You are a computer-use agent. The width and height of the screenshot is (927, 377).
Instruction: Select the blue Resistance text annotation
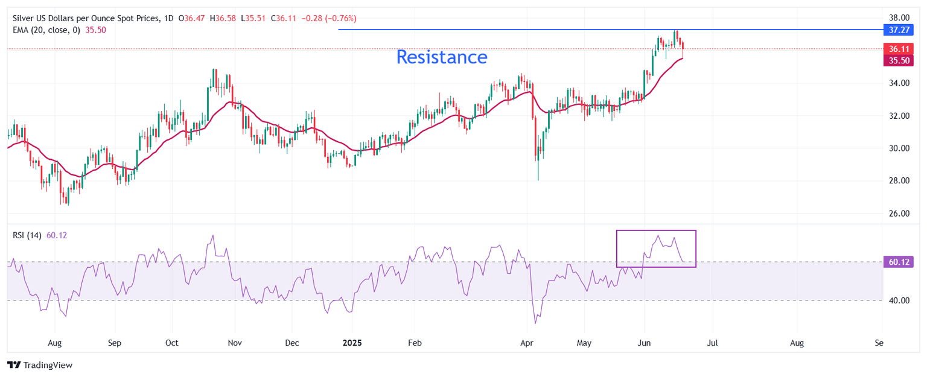tap(441, 57)
